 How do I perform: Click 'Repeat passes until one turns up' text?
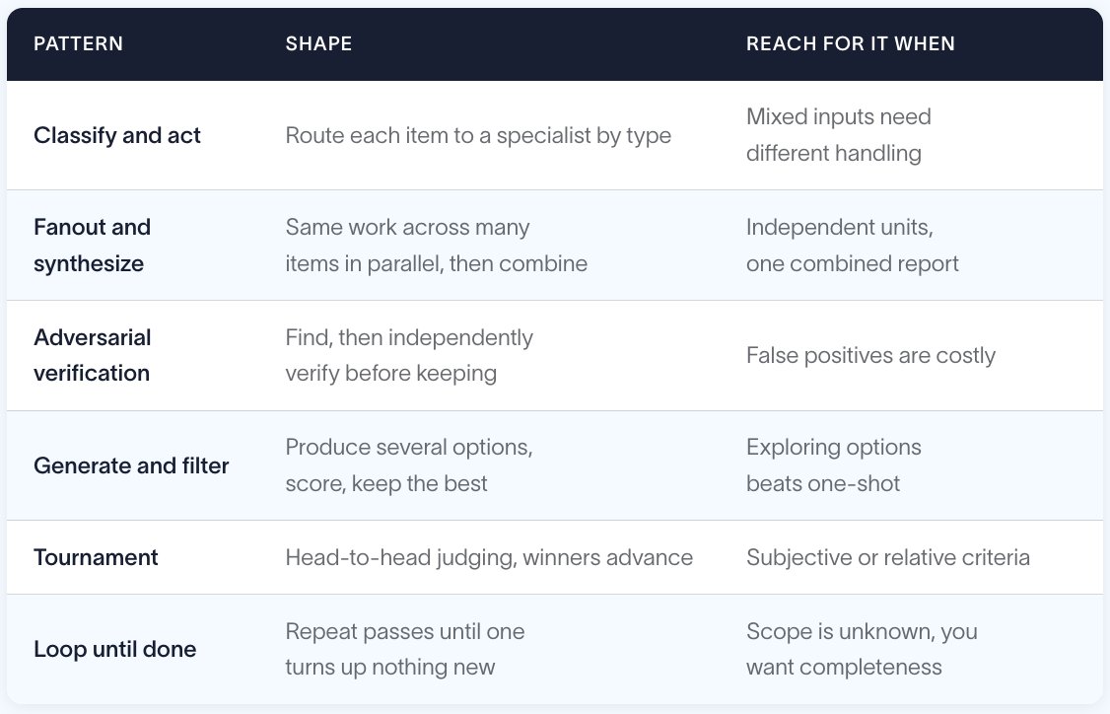pyautogui.click(x=405, y=649)
